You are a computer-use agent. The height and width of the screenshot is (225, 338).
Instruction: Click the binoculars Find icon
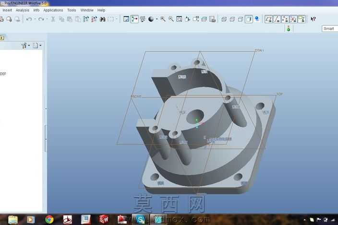(103, 19)
